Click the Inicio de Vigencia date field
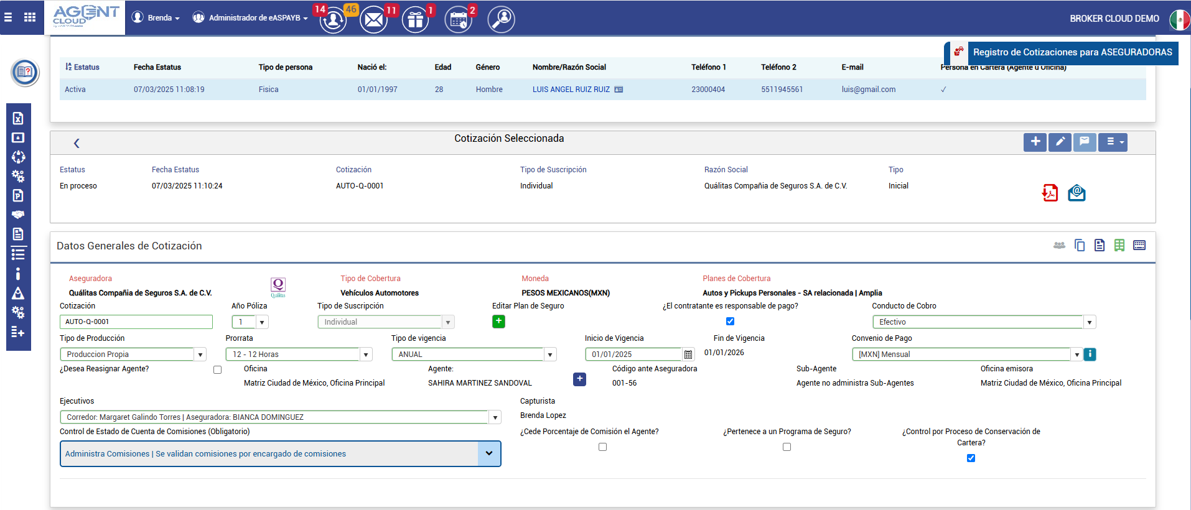Viewport: 1191px width, 510px height. (x=633, y=354)
